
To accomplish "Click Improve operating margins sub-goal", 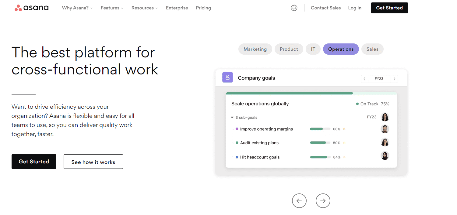I will coord(266,129).
